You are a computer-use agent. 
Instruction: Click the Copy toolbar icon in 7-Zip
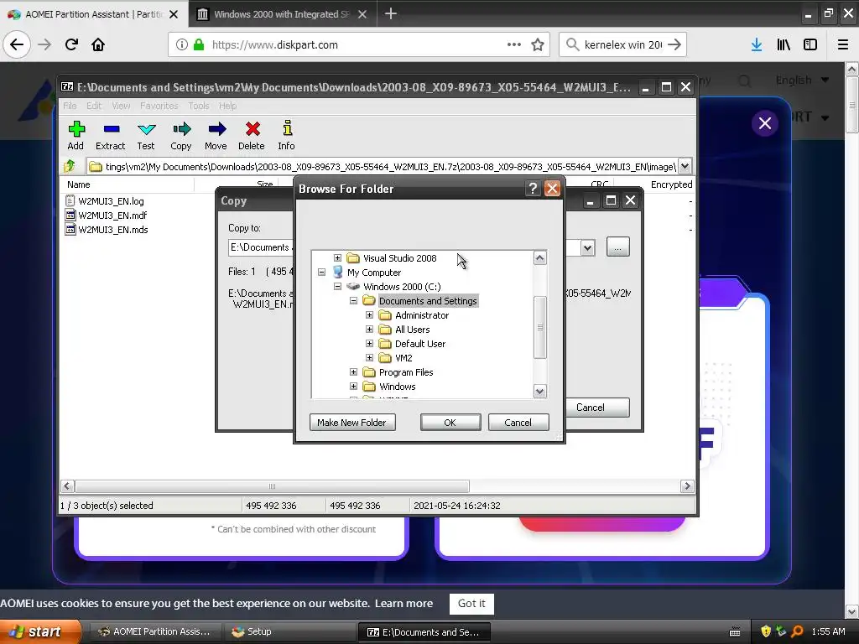[181, 130]
